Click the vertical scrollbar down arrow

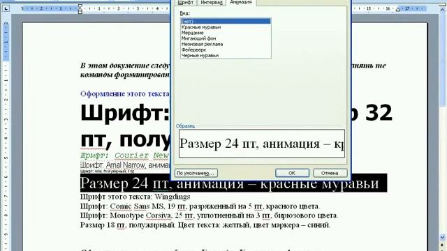(x=442, y=237)
